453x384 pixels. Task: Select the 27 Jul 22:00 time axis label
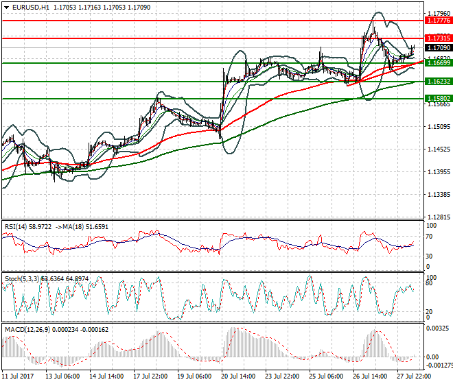(x=414, y=376)
